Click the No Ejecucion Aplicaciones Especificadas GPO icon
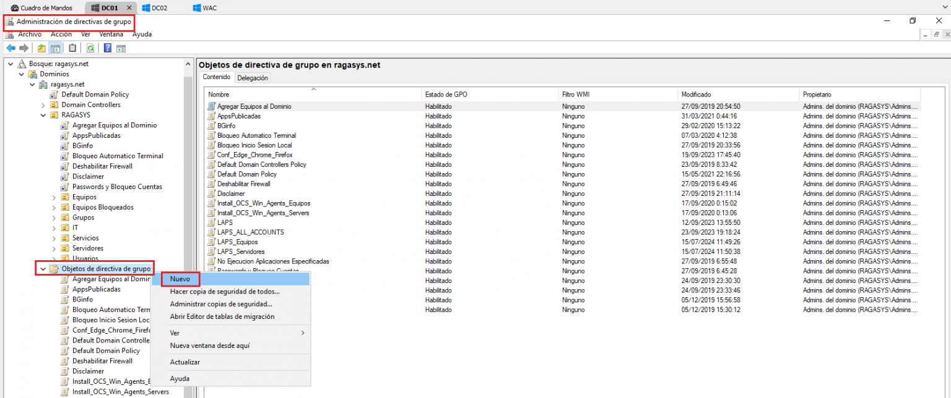Screen dimensions: 951x398 click(x=212, y=261)
